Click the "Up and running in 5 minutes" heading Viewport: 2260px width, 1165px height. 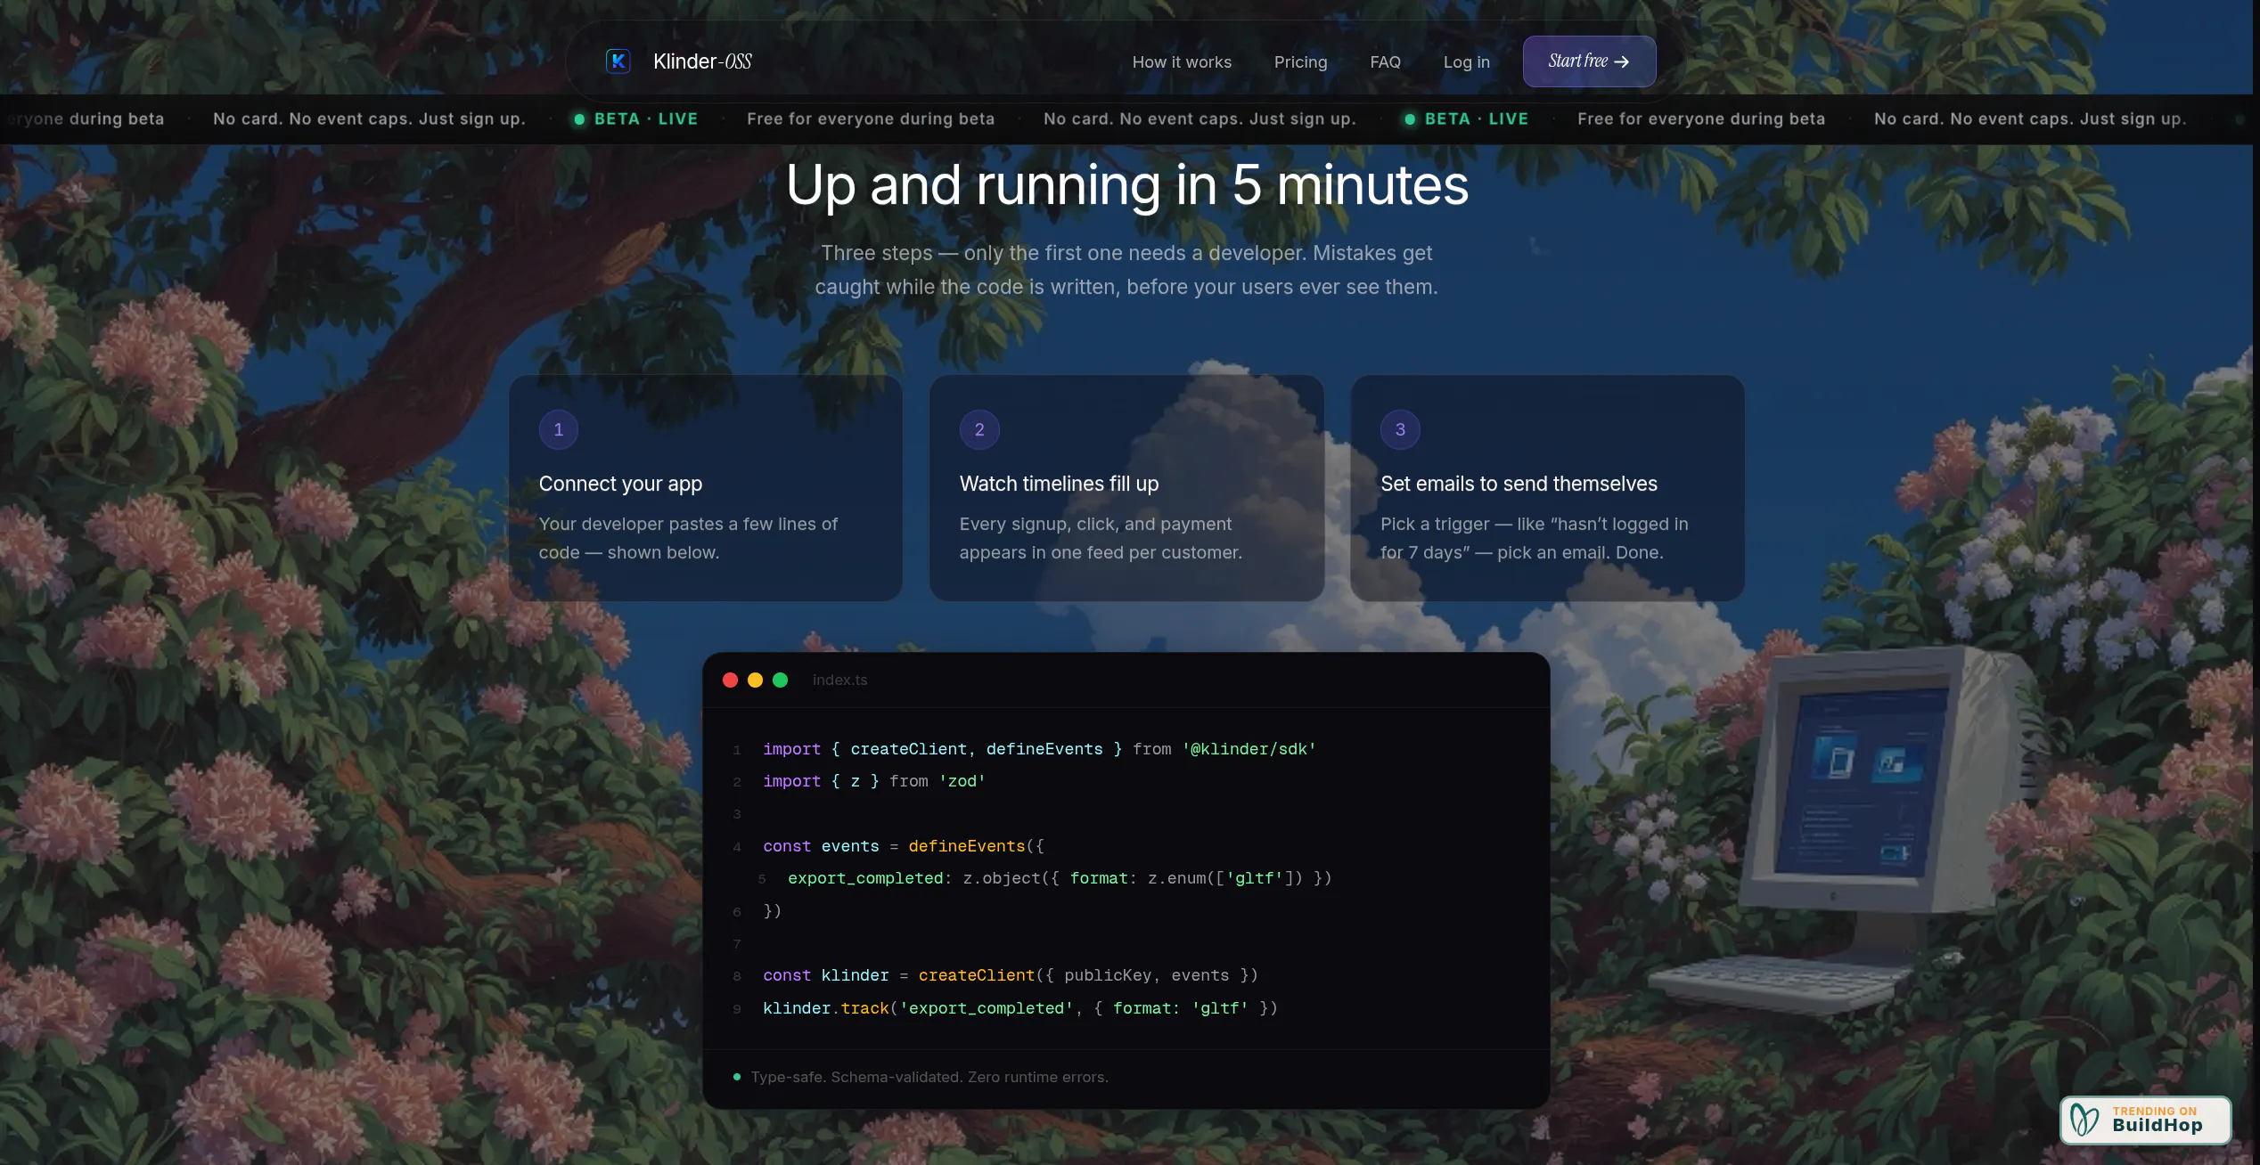click(1126, 185)
